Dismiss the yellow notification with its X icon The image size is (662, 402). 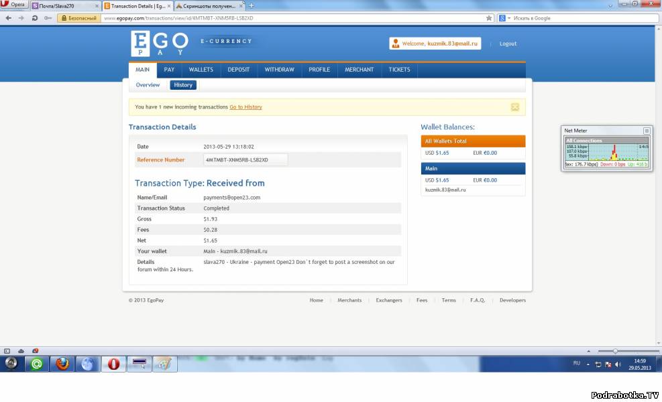[514, 107]
